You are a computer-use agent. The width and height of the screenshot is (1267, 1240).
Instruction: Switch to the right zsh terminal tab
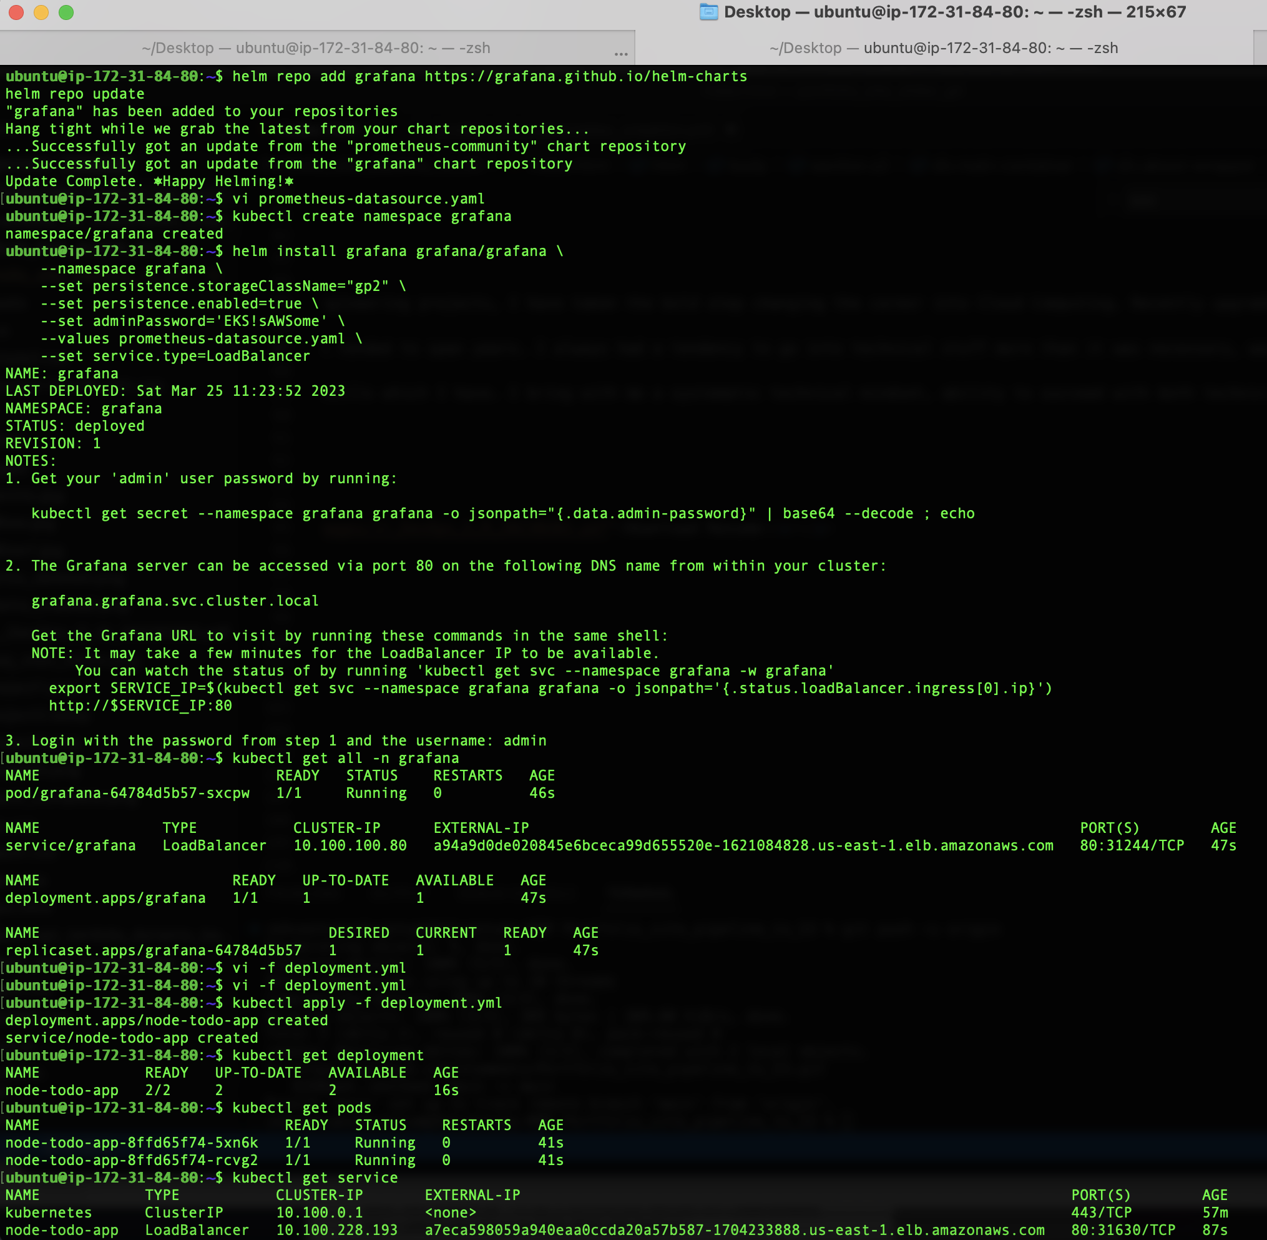(943, 47)
